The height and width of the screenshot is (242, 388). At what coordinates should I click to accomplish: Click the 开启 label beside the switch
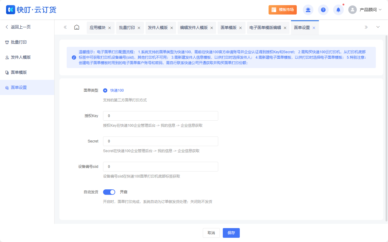(x=124, y=192)
